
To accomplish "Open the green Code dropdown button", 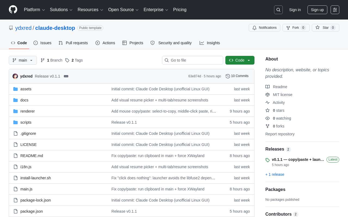I will tap(240, 60).
